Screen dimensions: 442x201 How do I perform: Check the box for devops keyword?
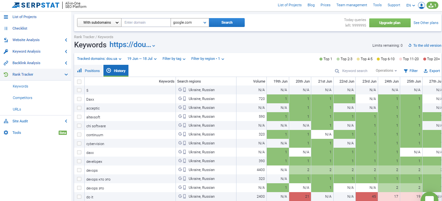point(79,170)
